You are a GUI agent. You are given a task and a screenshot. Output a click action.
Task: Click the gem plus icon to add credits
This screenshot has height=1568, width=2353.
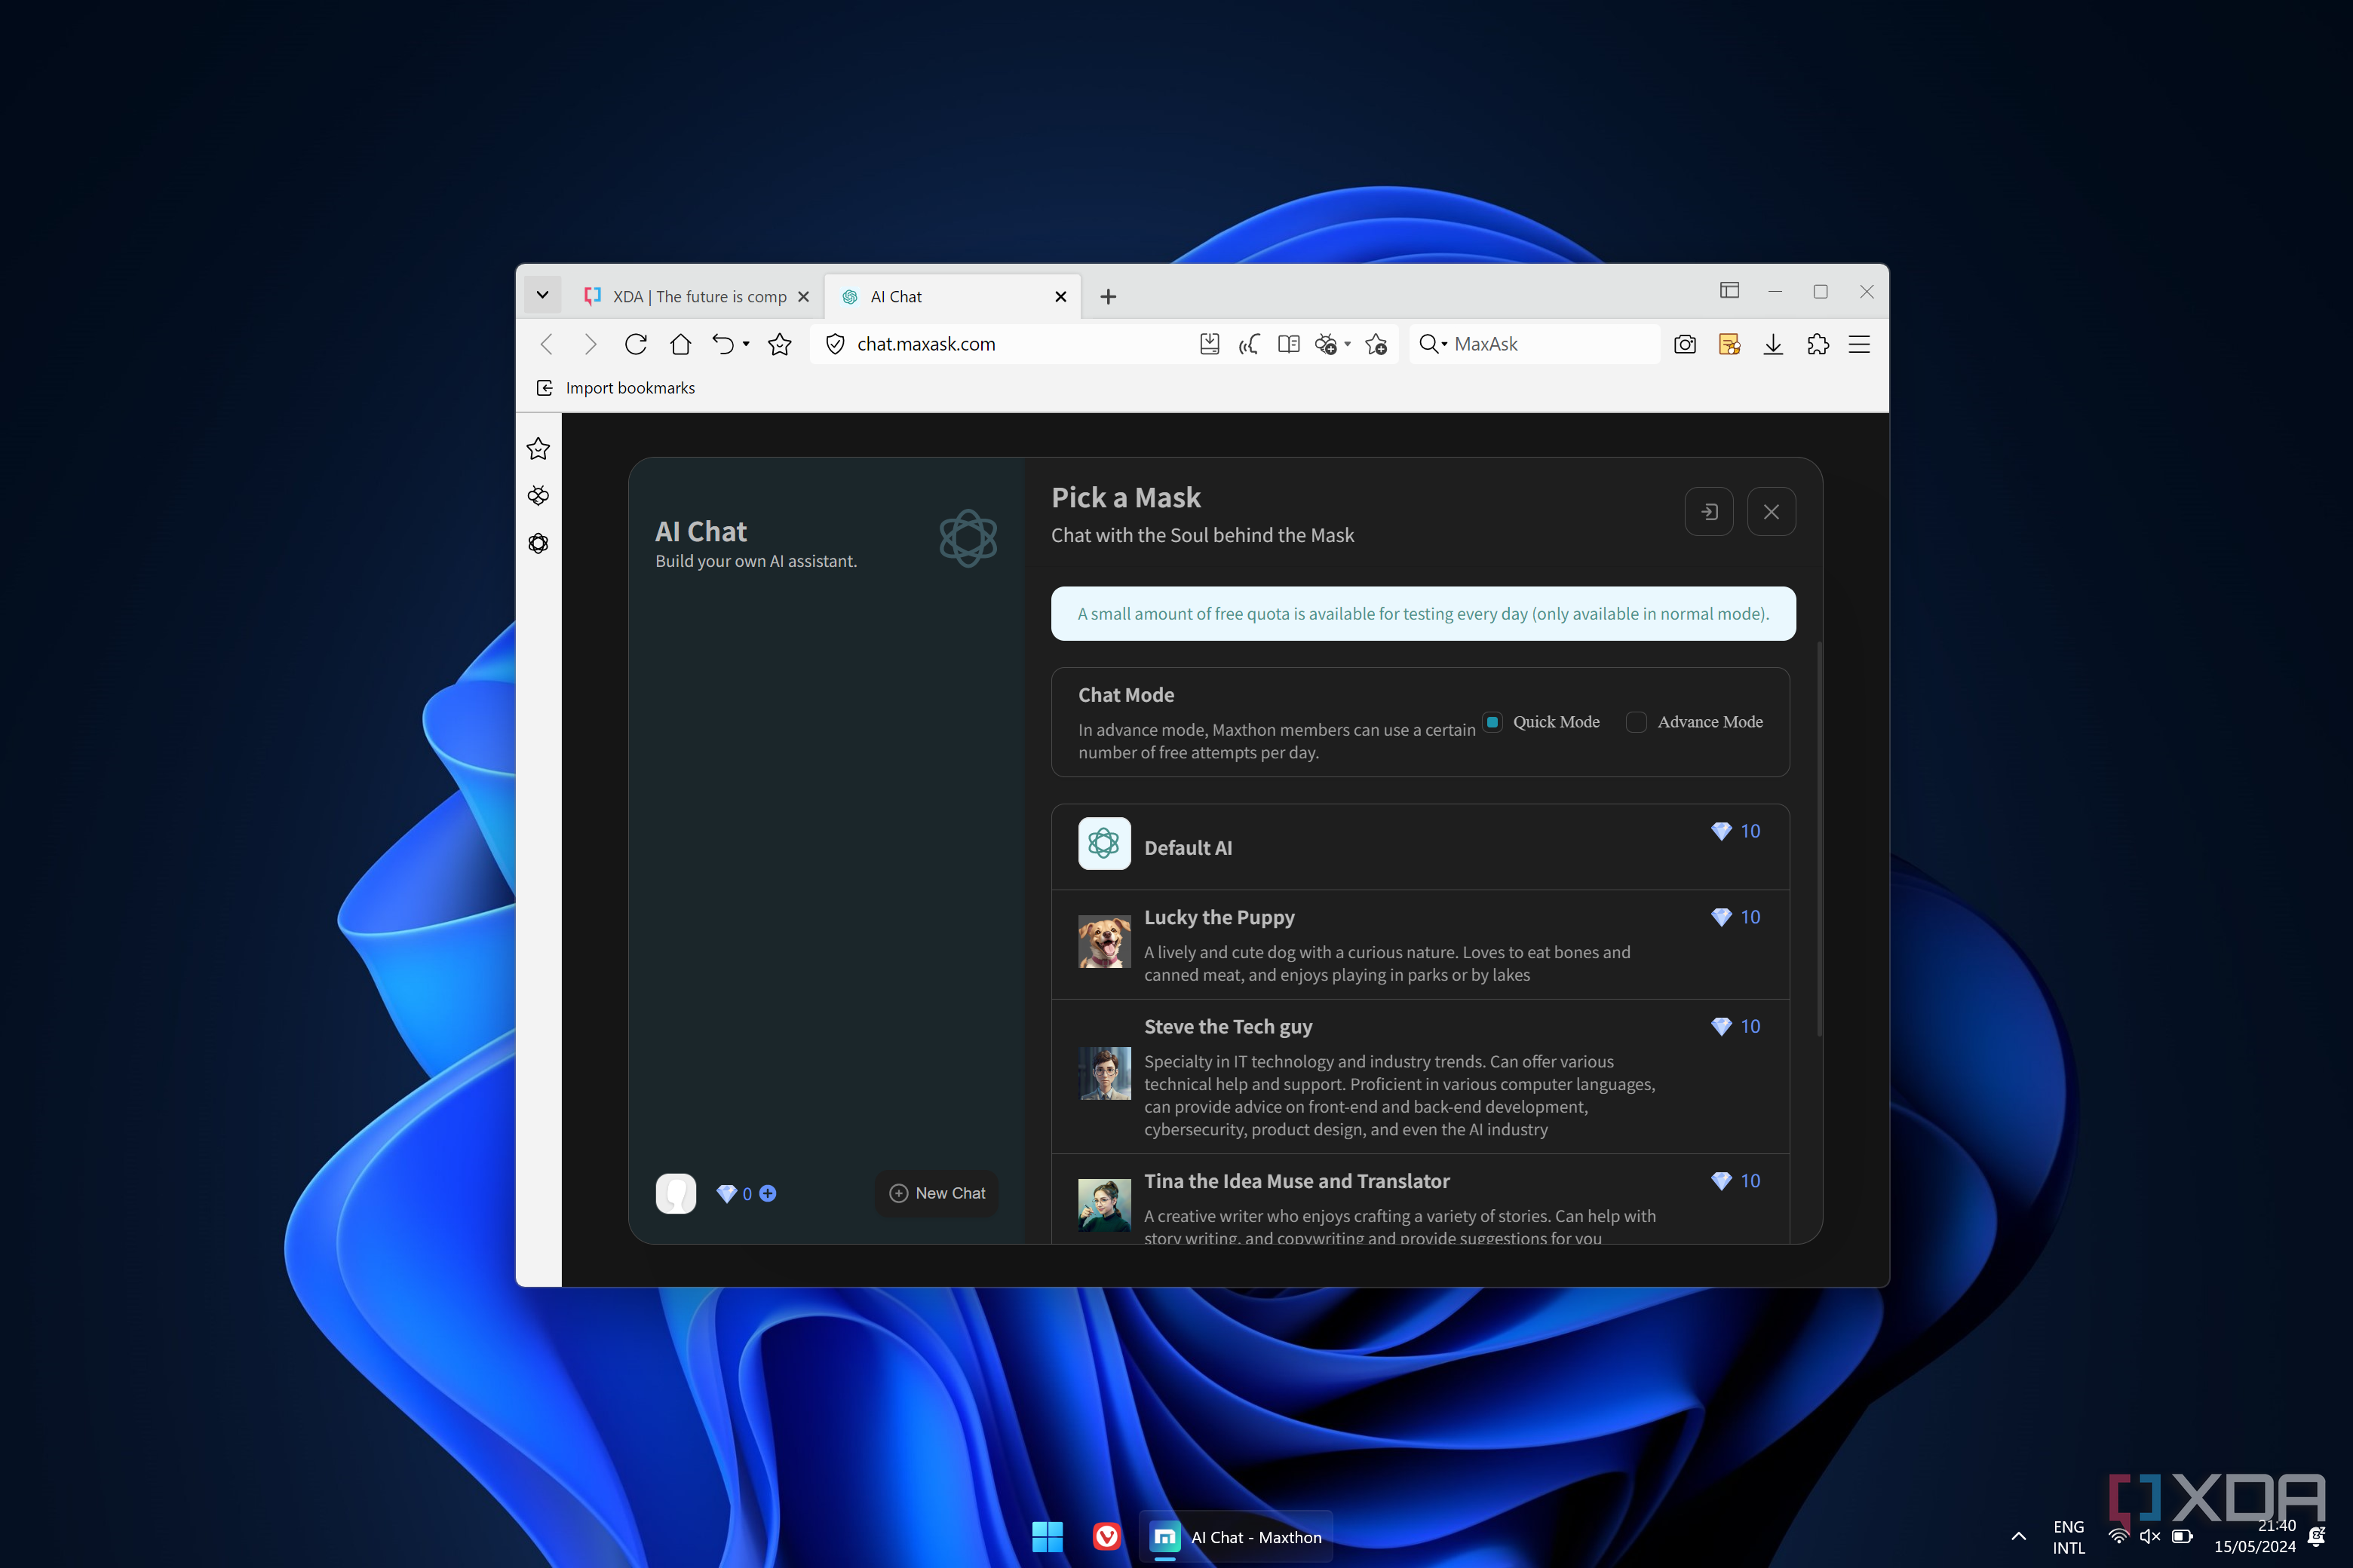click(767, 1193)
